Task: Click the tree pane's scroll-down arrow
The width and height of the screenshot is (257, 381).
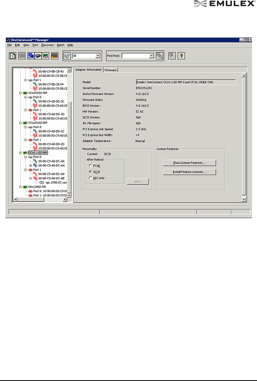Action: pos(69,195)
